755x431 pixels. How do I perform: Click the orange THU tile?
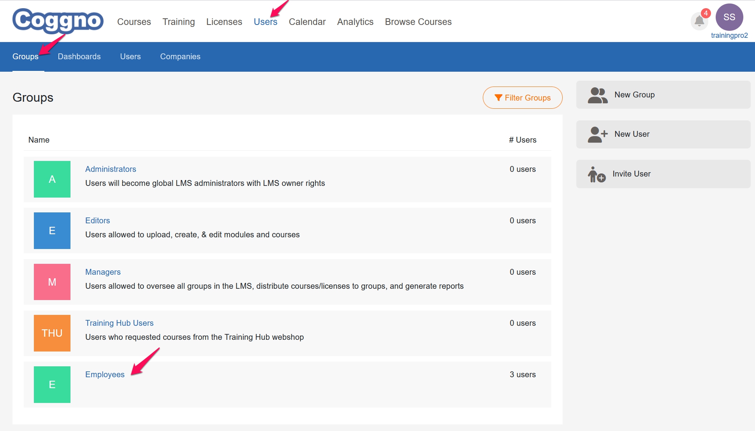coord(52,333)
